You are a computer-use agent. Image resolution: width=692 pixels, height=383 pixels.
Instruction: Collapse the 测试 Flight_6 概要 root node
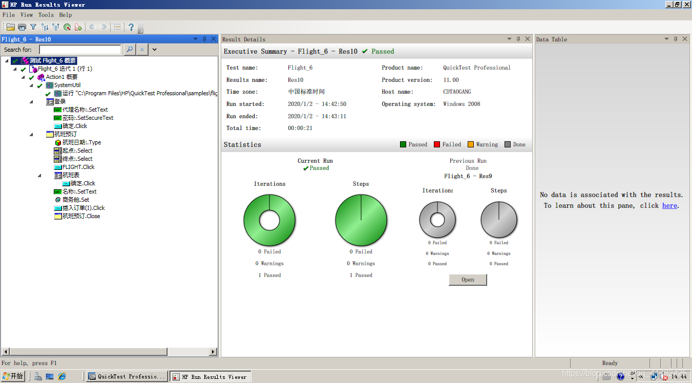(6, 60)
